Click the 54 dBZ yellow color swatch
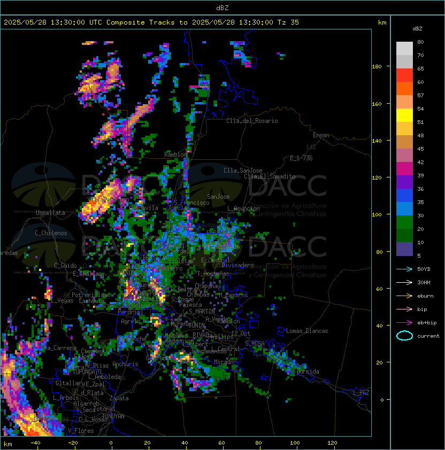The image size is (445, 450). [404, 115]
